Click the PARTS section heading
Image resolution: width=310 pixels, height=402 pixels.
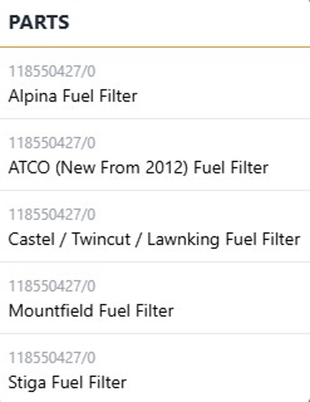(39, 22)
